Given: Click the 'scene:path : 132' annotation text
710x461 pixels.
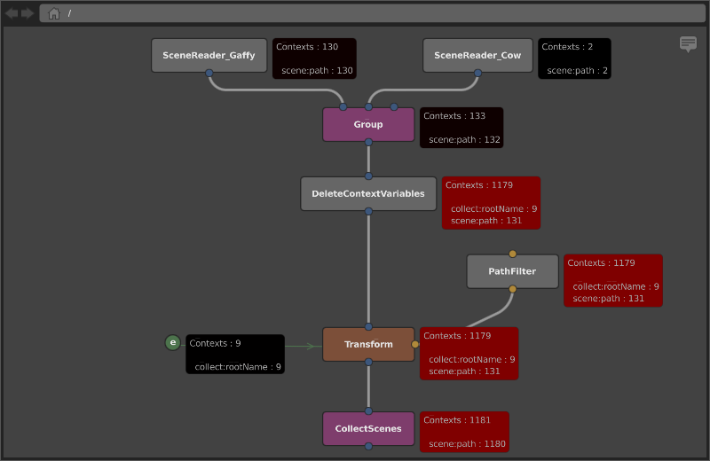Looking at the screenshot, I should pyautogui.click(x=464, y=140).
